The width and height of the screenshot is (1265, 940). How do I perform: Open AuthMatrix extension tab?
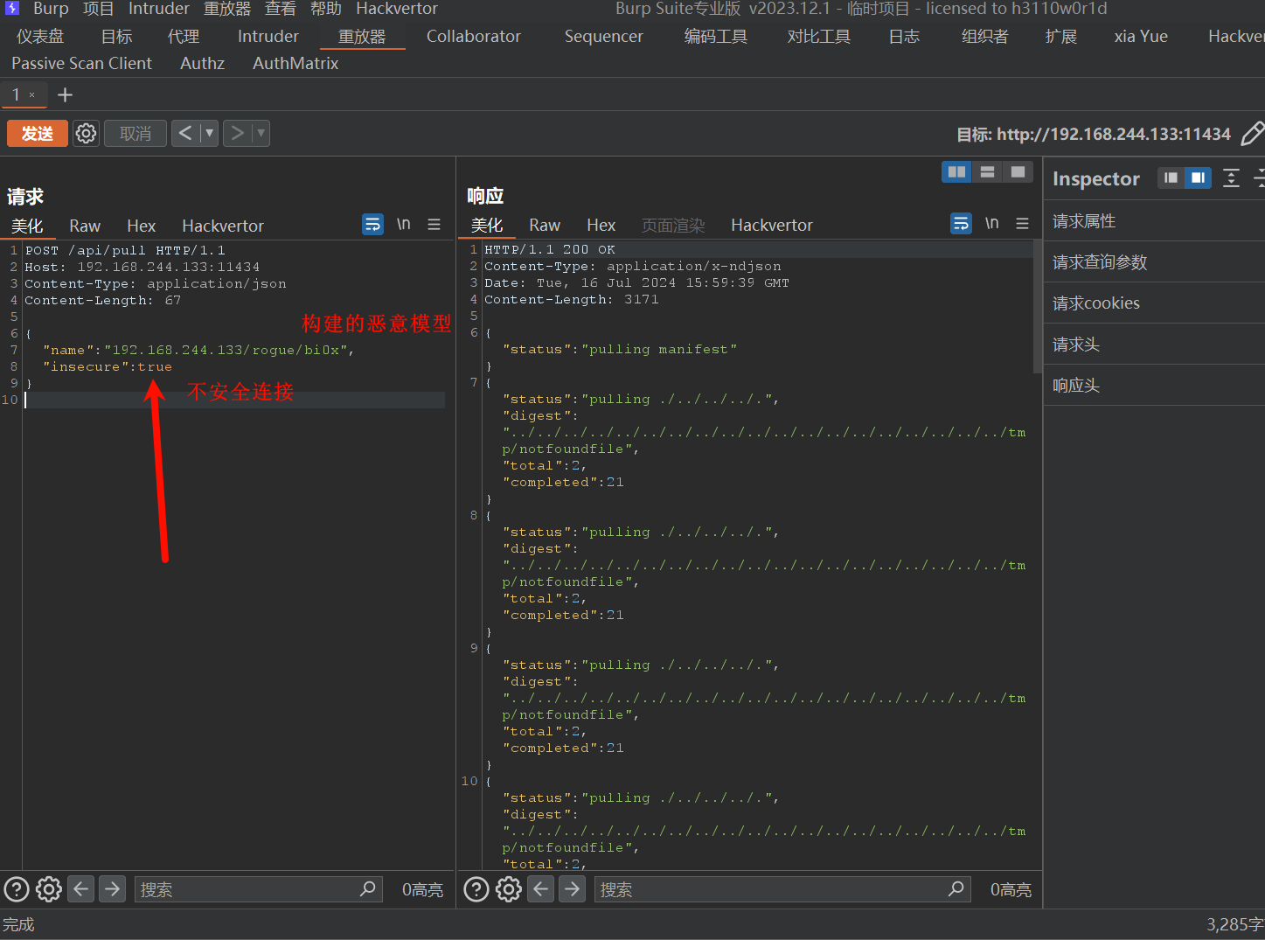295,63
